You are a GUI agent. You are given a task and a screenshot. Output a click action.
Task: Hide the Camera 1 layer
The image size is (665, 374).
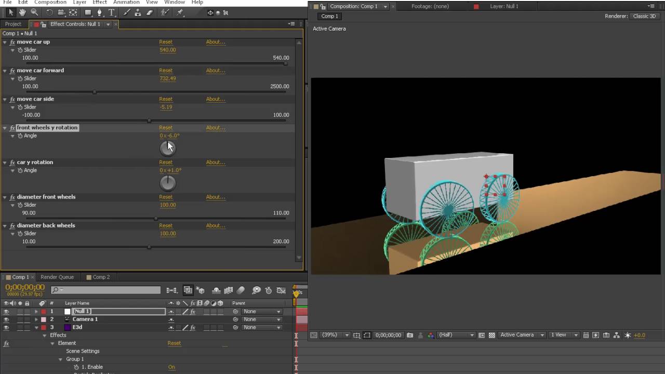[6, 319]
